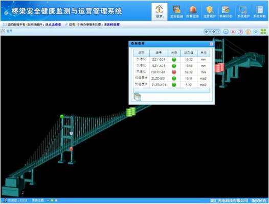Open the question mark help icon
The image size is (269, 204).
(240, 32)
